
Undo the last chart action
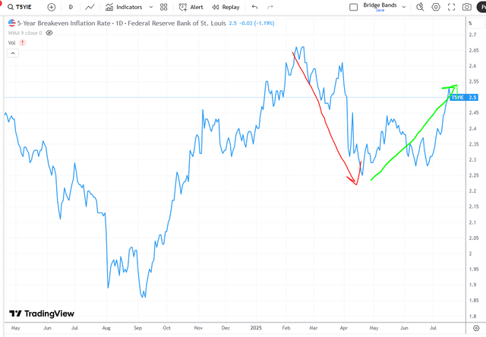click(x=255, y=7)
